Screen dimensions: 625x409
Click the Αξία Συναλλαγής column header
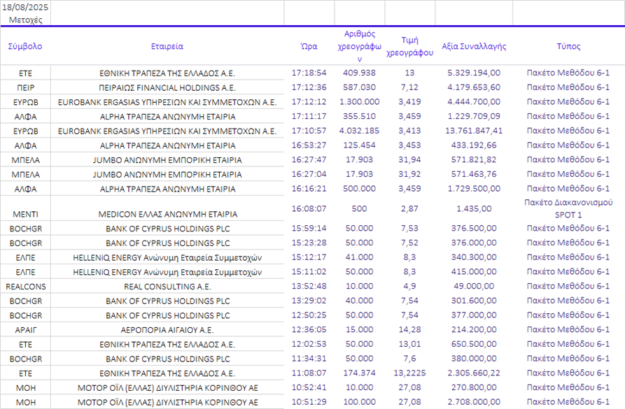[474, 46]
